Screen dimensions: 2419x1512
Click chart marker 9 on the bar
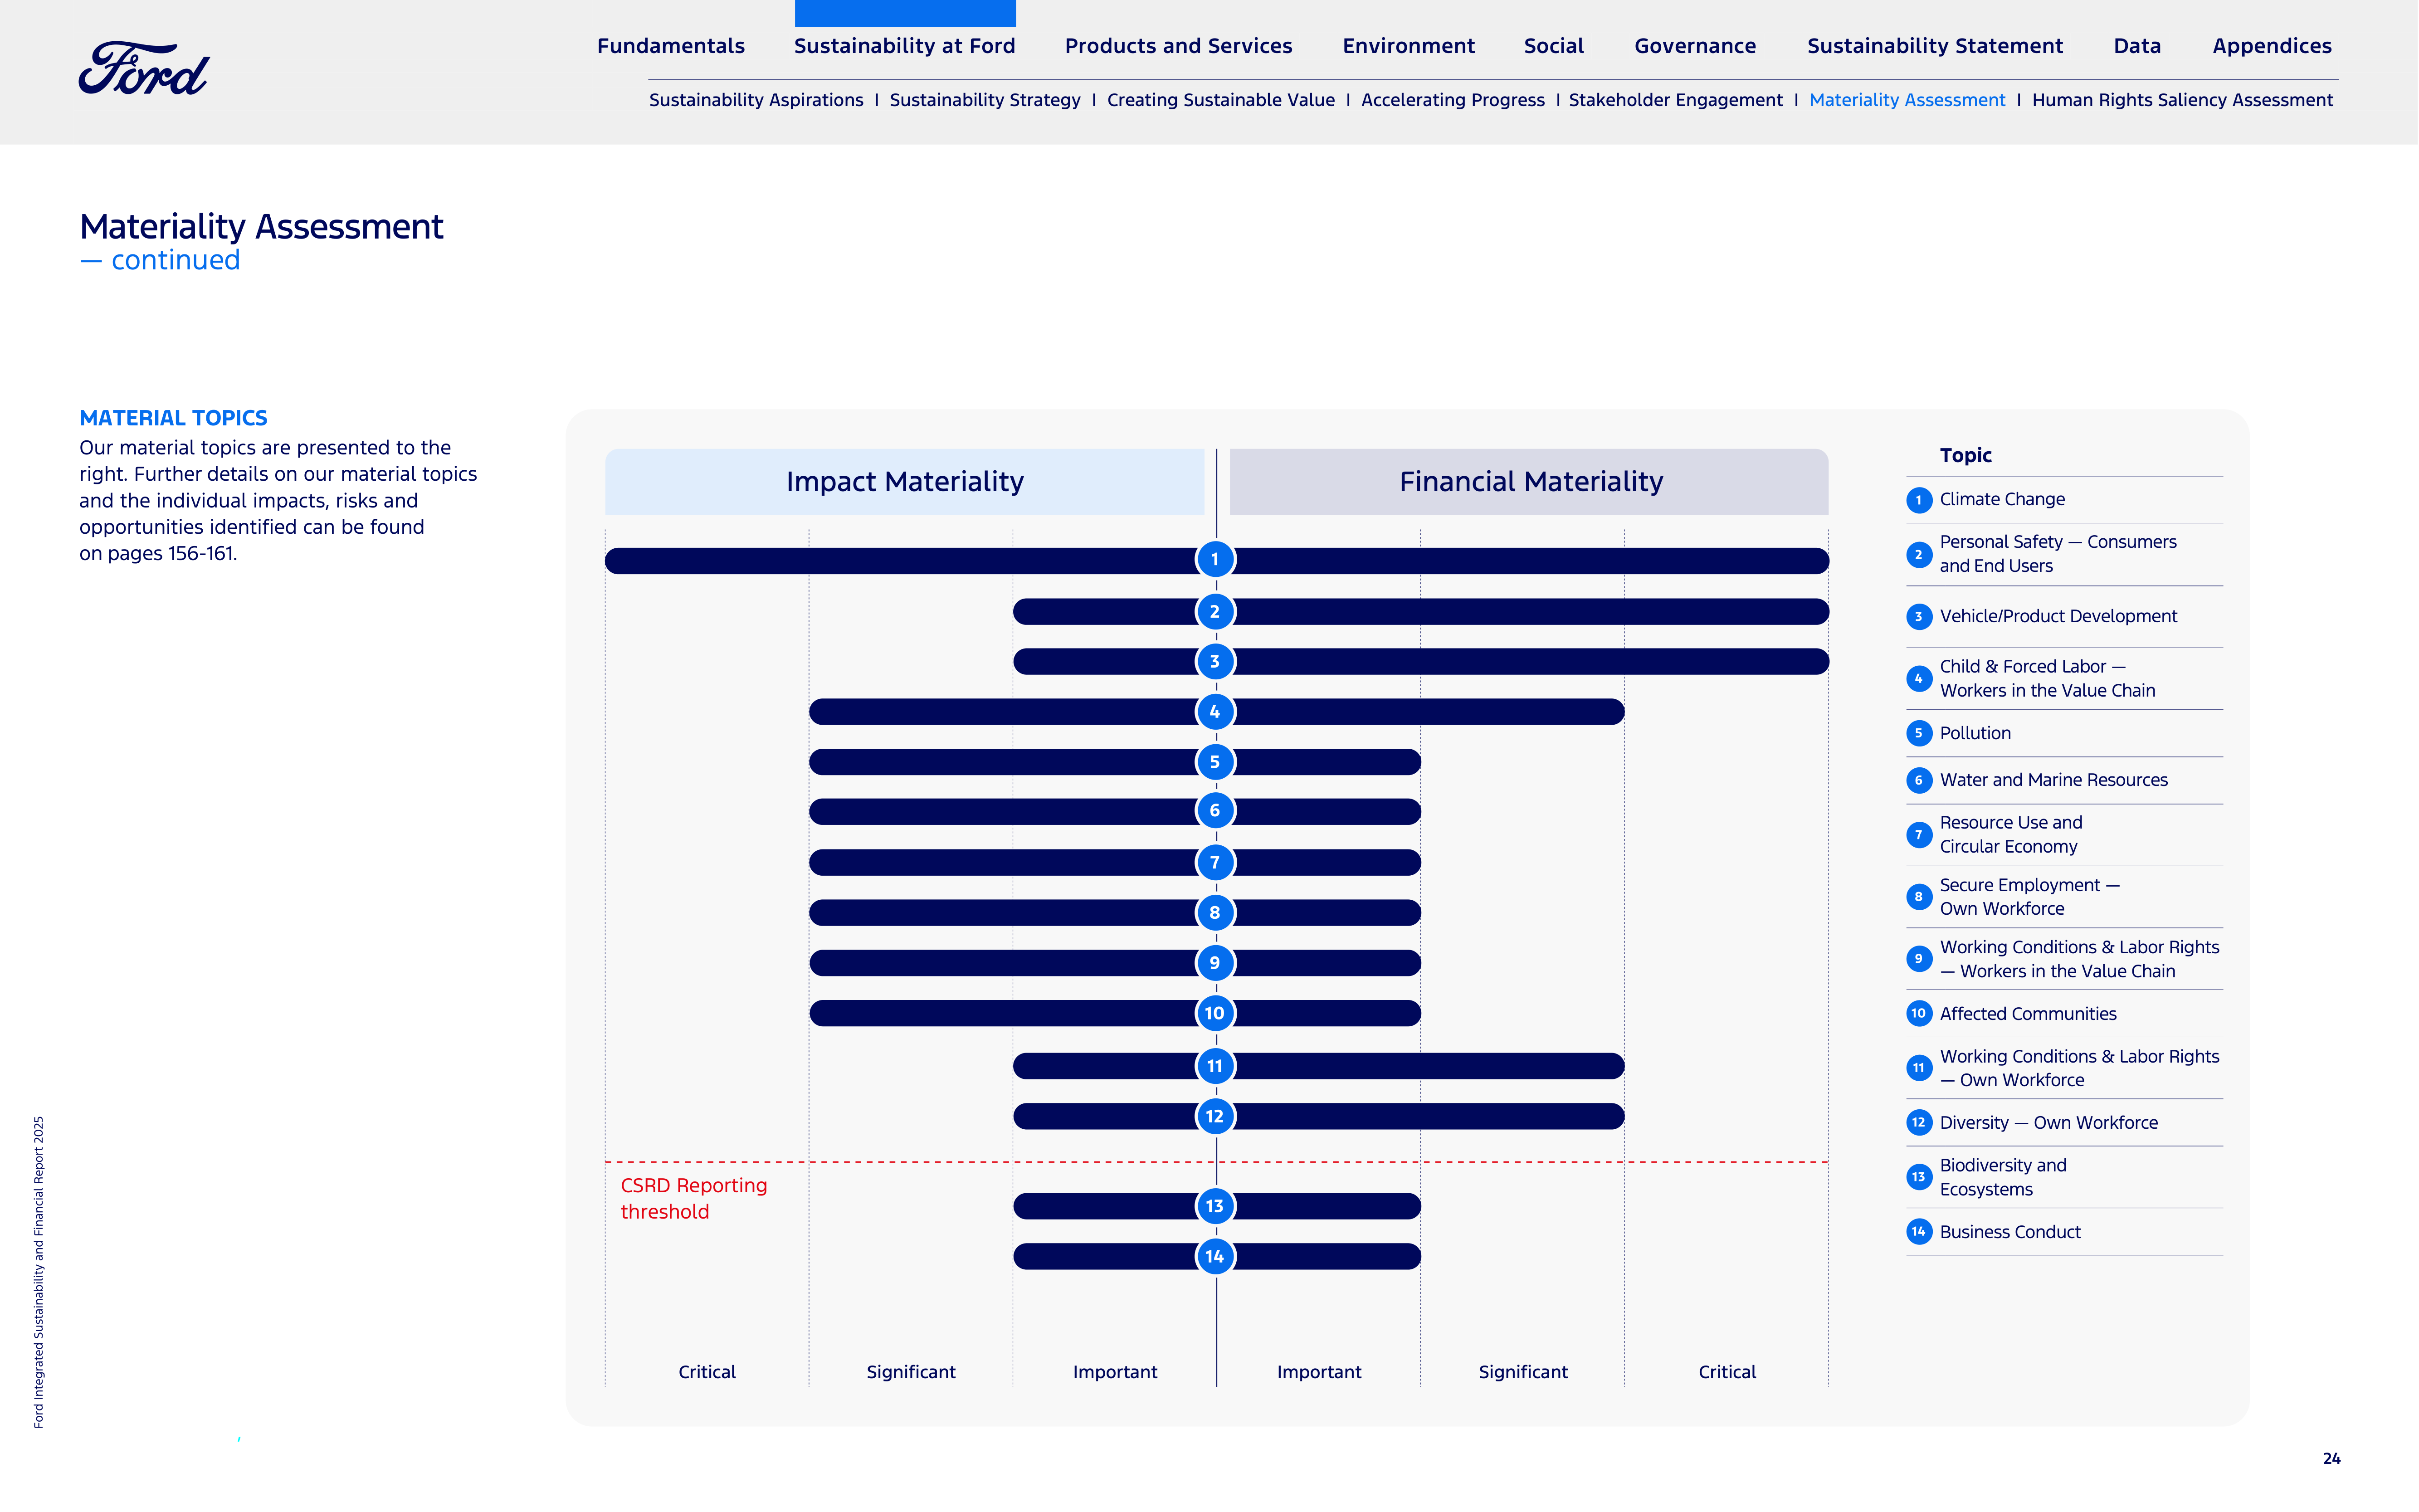pyautogui.click(x=1215, y=963)
